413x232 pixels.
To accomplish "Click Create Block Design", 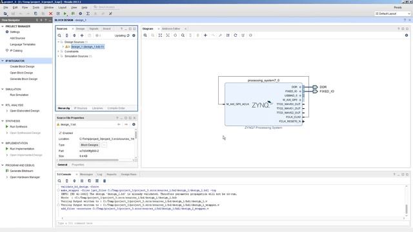I will [22, 66].
